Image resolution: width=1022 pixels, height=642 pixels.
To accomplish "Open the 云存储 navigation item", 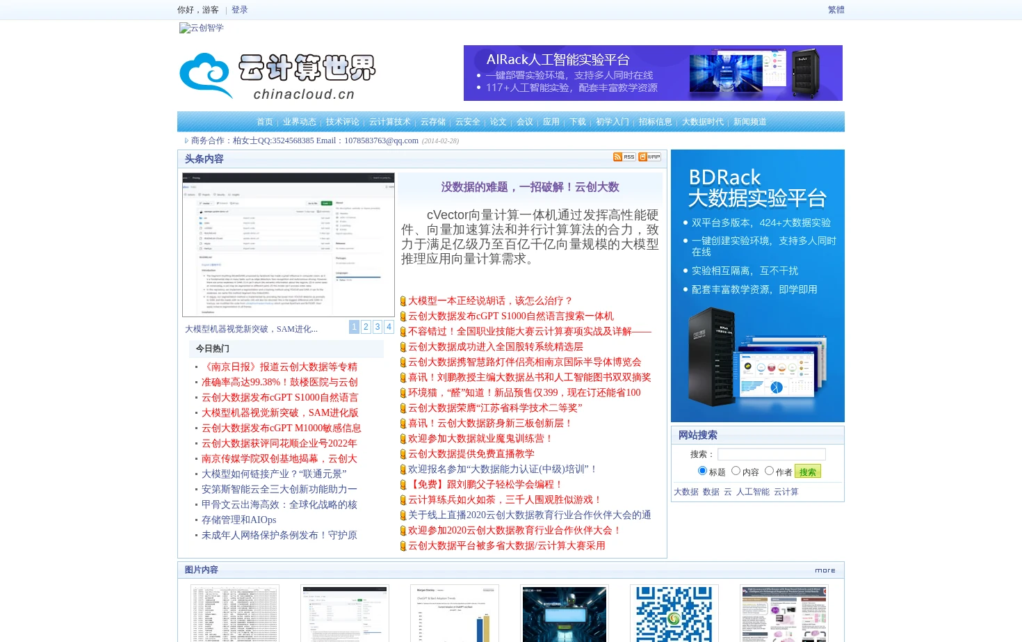I will tap(433, 122).
